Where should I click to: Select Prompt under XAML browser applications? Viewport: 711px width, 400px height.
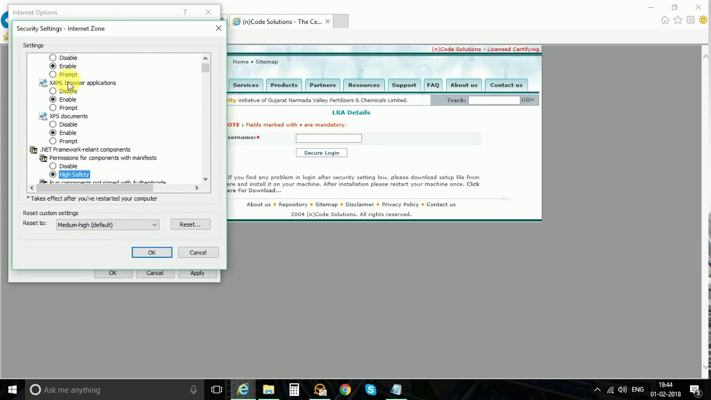coord(53,108)
